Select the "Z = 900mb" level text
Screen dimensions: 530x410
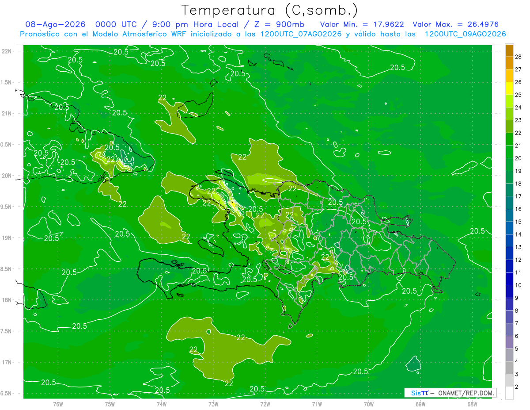coord(278,25)
